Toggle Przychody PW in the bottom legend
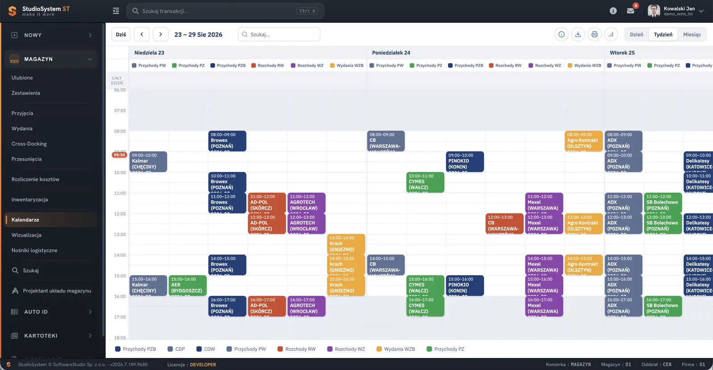The image size is (713, 370). pyautogui.click(x=246, y=349)
